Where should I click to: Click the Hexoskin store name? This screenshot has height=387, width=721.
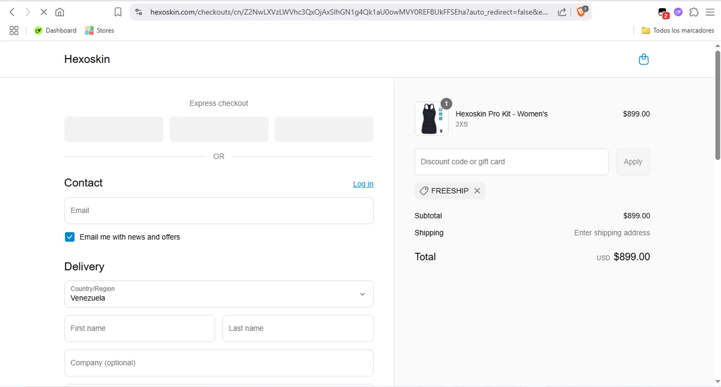87,59
